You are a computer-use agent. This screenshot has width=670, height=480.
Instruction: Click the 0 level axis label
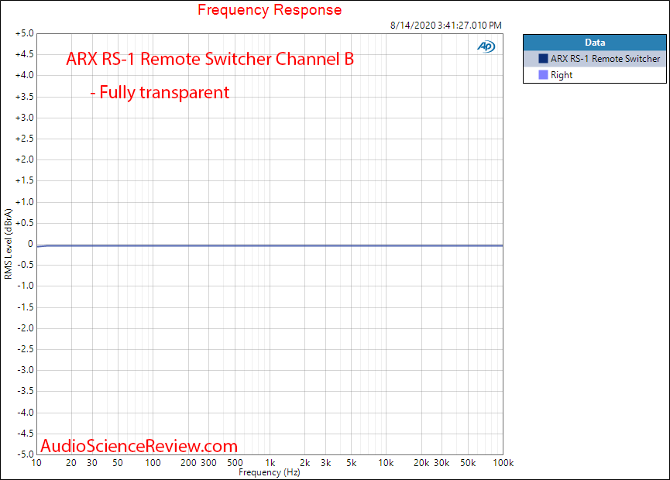(x=30, y=244)
